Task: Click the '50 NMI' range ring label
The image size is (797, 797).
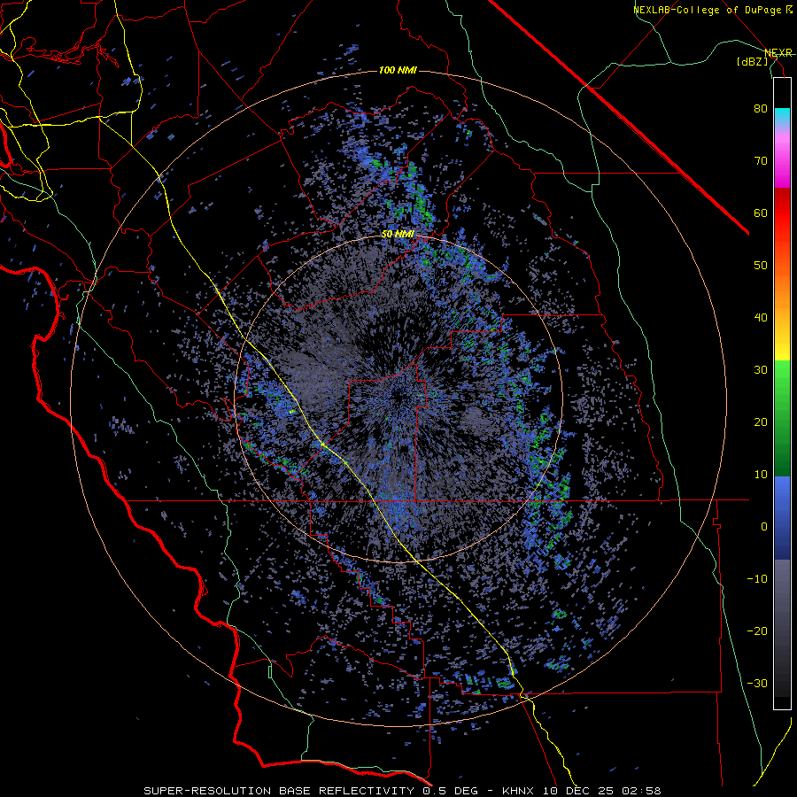Action: click(x=398, y=235)
